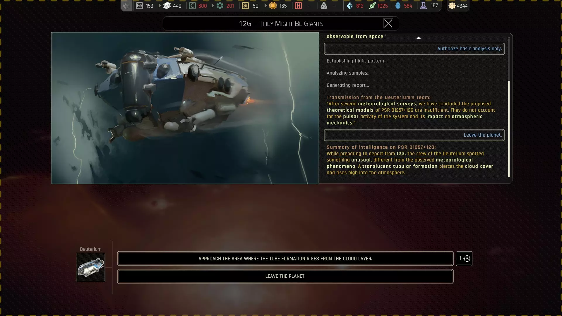Click the electronics chip resource icon
The height and width of the screenshot is (316, 562).
click(x=273, y=6)
